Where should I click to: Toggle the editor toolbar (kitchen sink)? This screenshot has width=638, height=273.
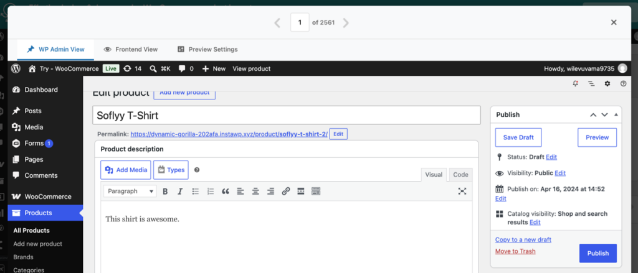tap(316, 192)
